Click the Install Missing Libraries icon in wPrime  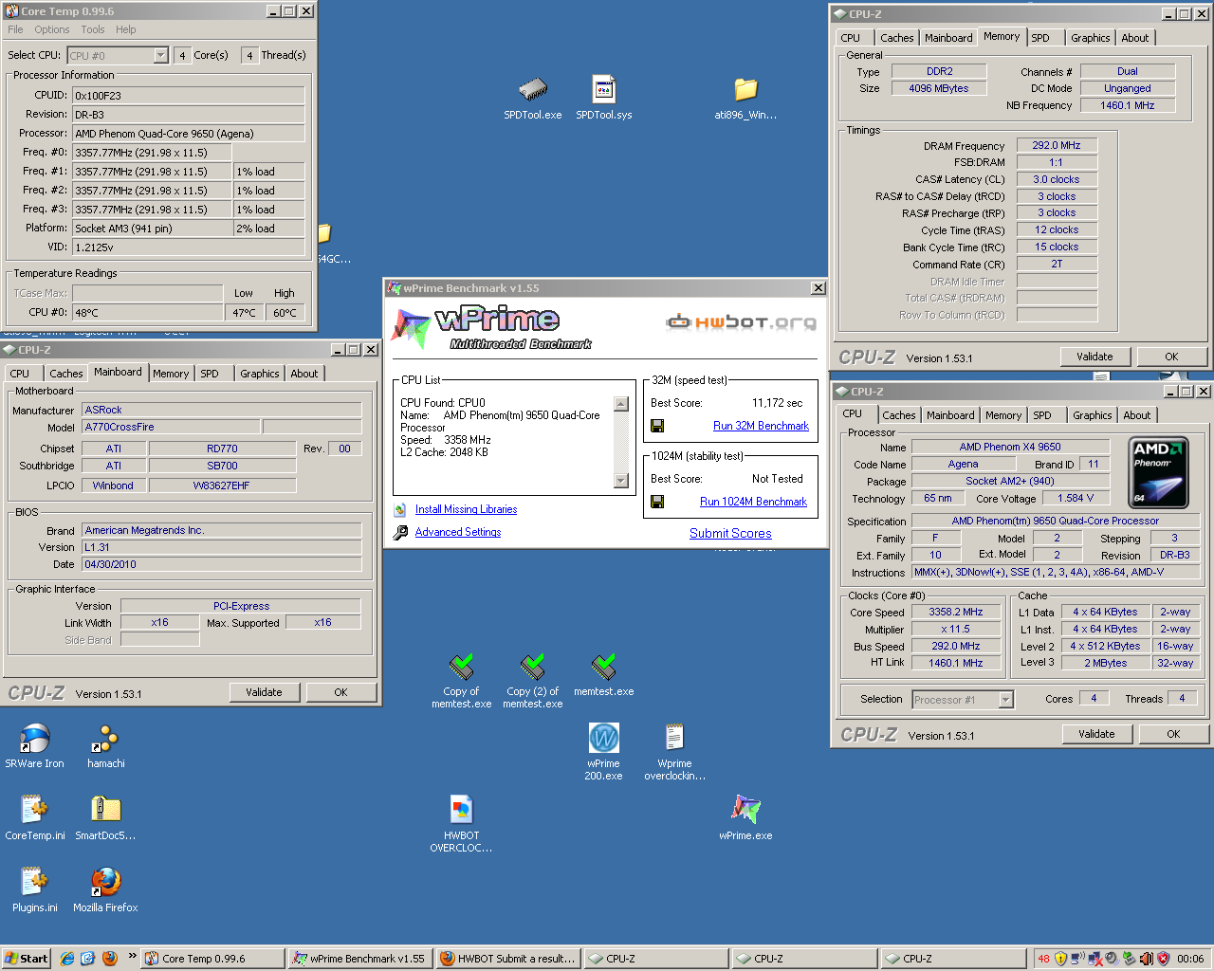click(x=400, y=510)
